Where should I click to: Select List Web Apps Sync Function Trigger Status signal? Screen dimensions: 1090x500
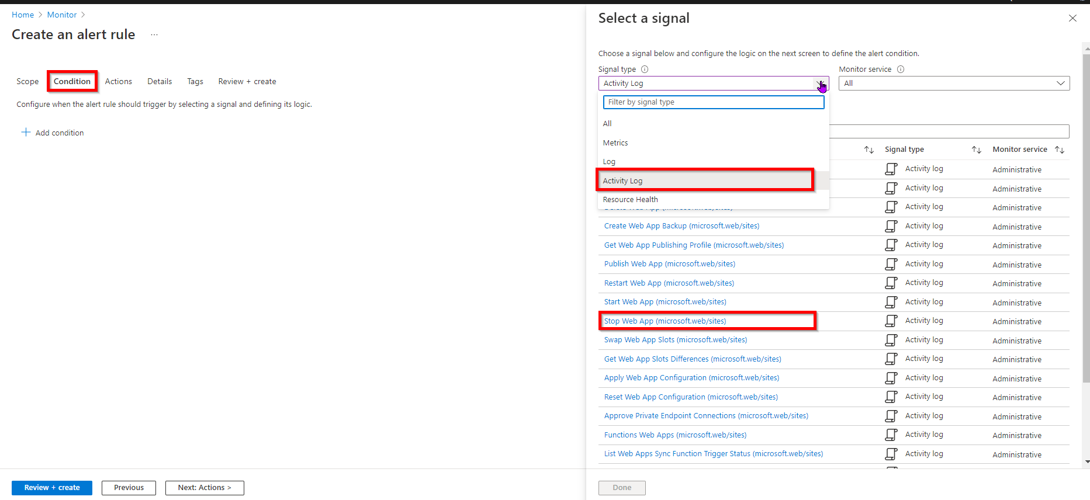point(714,454)
